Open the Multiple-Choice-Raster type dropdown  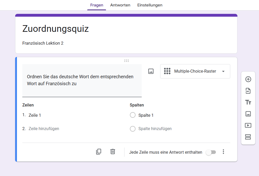tap(195, 71)
